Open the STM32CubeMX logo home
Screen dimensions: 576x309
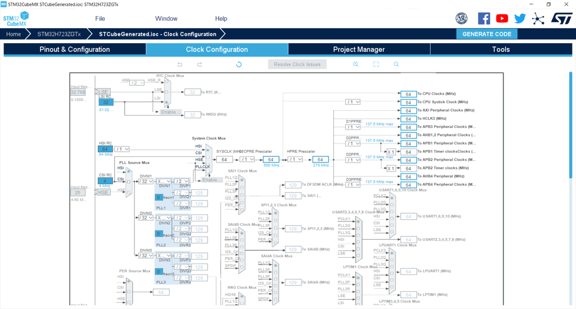[16, 19]
